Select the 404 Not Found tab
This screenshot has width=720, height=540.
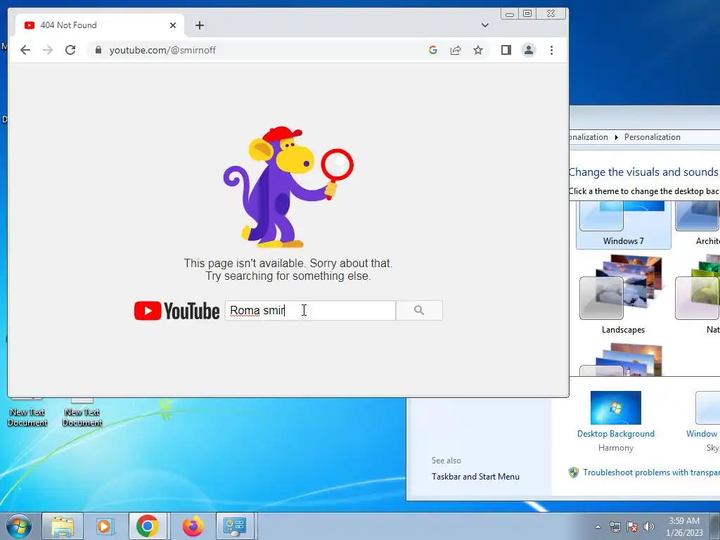(100, 25)
